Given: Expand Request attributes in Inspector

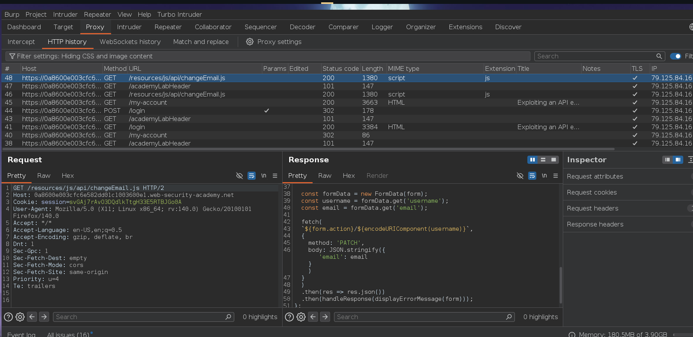Looking at the screenshot, I should [628, 176].
